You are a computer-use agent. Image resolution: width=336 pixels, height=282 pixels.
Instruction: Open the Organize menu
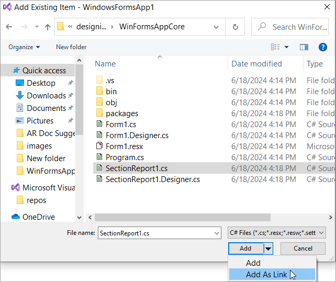[24, 47]
